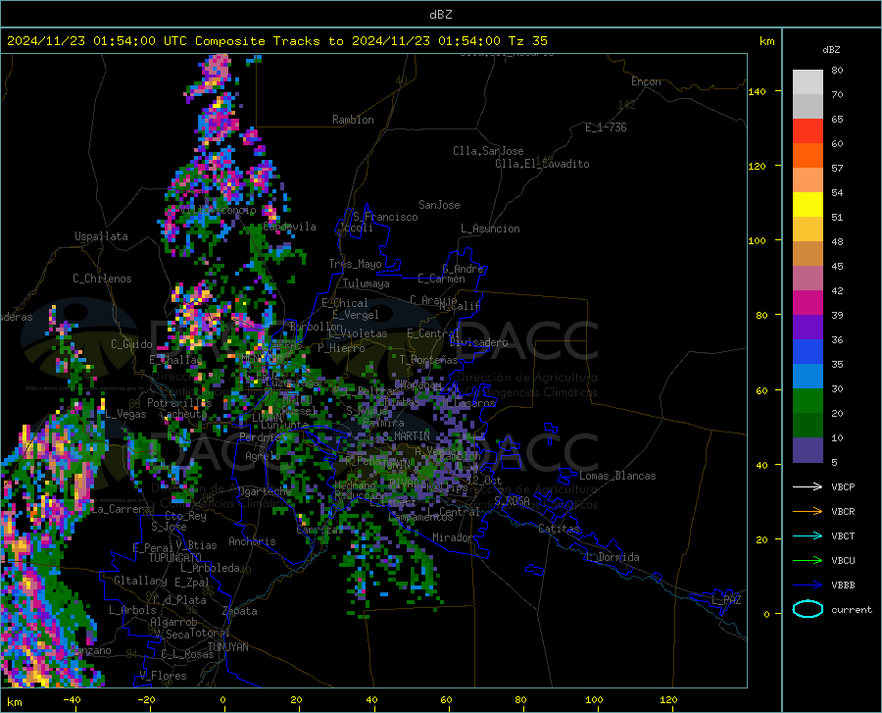
Task: Click the 'Divisadero' place label
Action: 478,342
